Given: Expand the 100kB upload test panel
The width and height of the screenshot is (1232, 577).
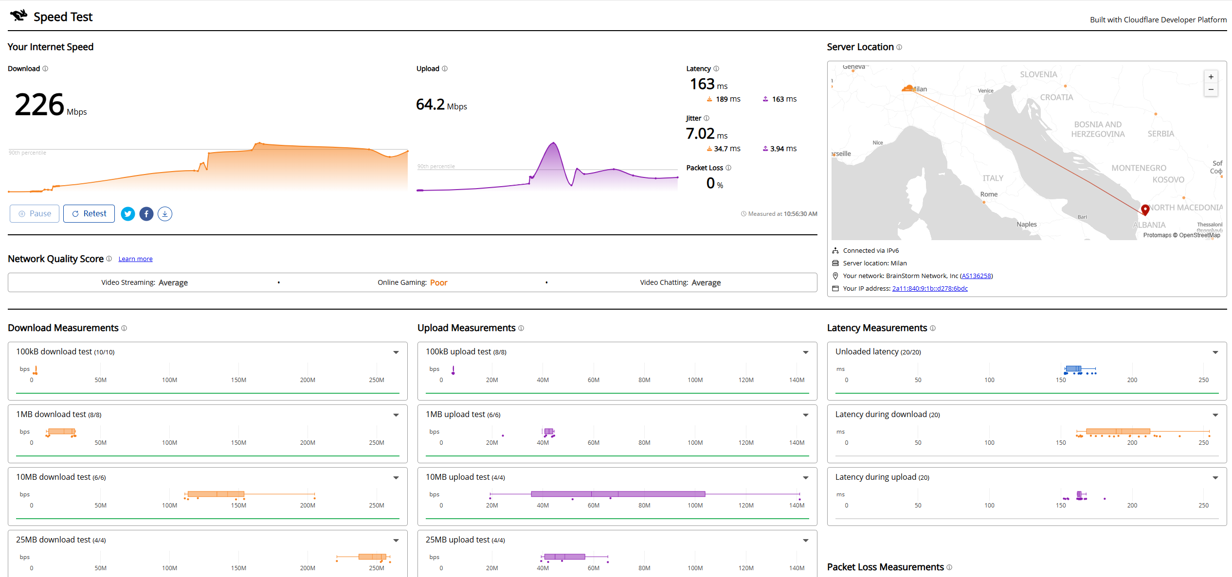Looking at the screenshot, I should pos(806,352).
